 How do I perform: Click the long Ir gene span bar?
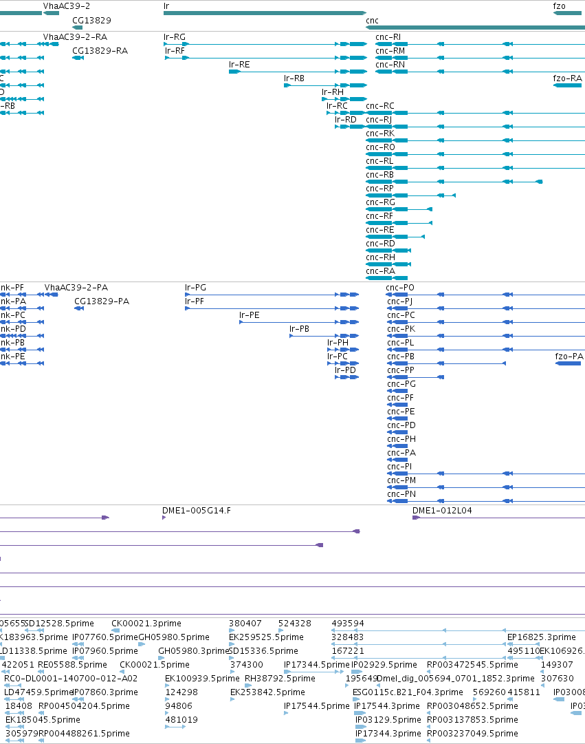click(265, 13)
